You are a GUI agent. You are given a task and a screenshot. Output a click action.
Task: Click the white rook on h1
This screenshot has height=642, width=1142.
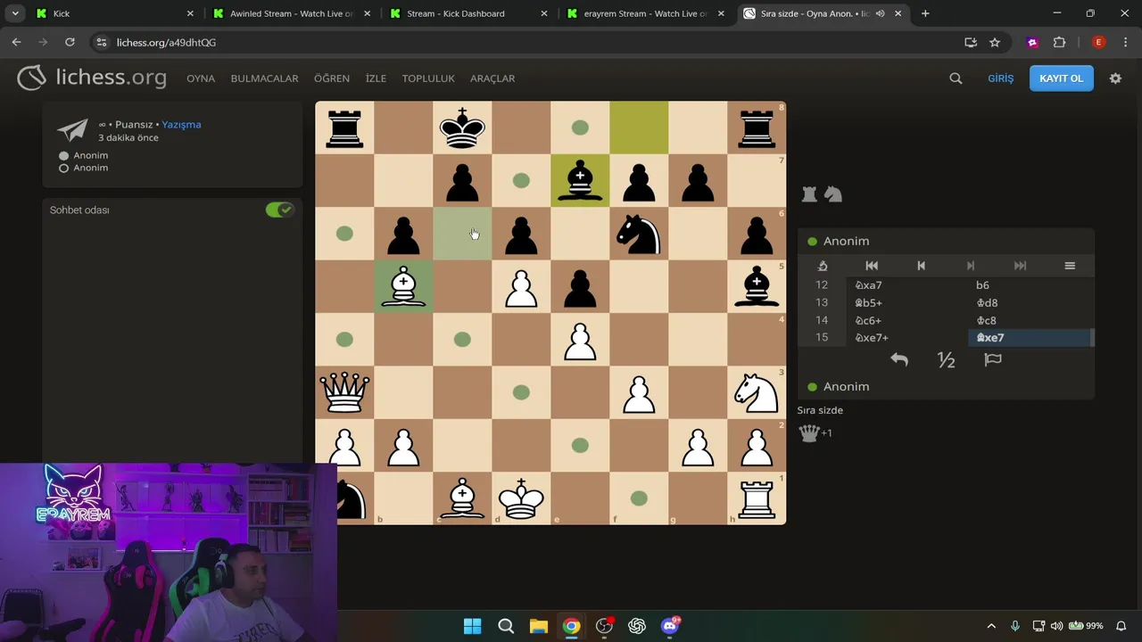(x=757, y=498)
